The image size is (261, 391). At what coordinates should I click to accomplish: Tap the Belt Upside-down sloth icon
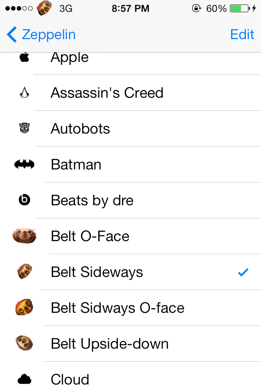24,343
